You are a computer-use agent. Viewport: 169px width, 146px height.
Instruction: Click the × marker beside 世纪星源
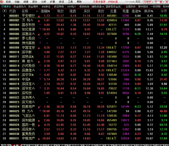pos(40,29)
